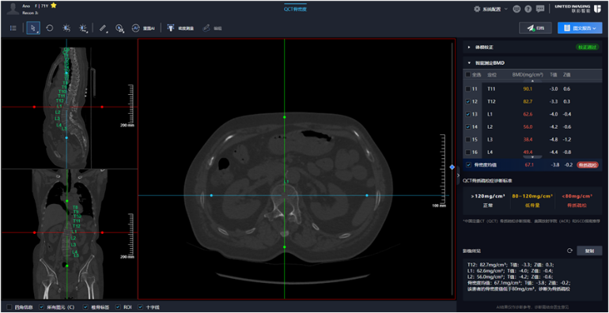Image resolution: width=609 pixels, height=313 pixels.
Task: Click the BMD value 90.1
Action: click(528, 89)
